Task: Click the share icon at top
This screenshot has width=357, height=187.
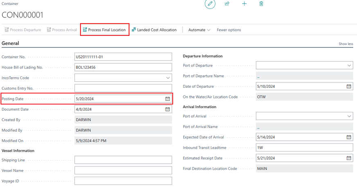Action: 227,4
